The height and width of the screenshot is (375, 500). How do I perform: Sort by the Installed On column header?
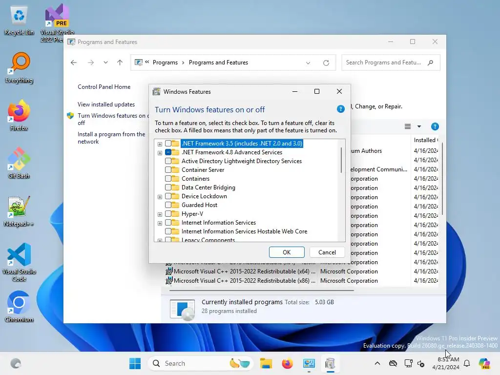click(x=425, y=140)
